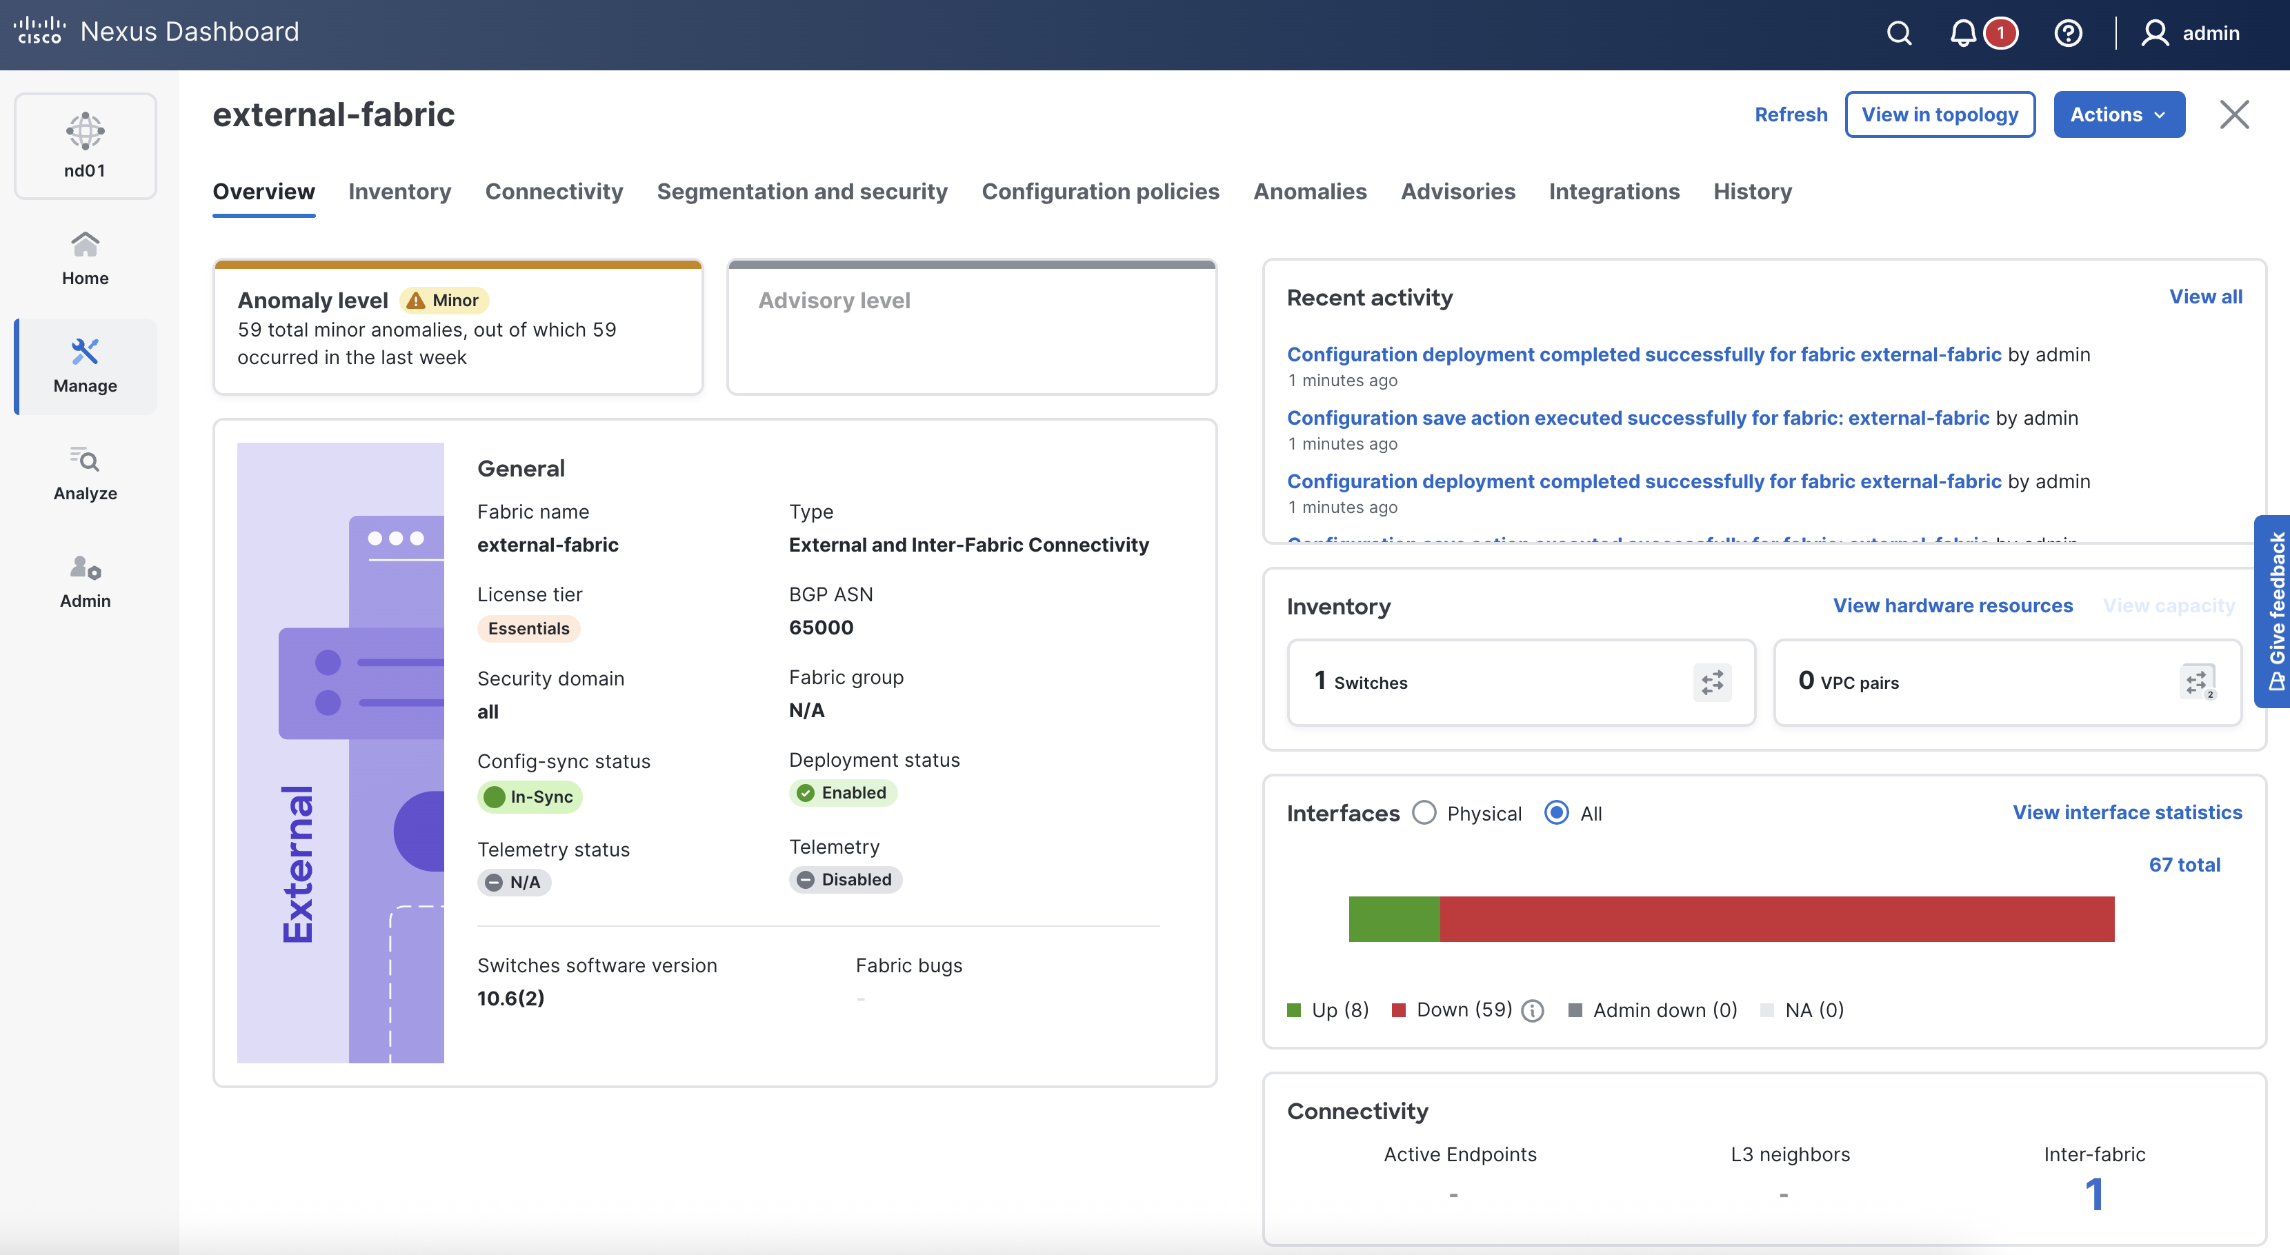
Task: Switch to the Anomalies tab
Action: (x=1309, y=192)
